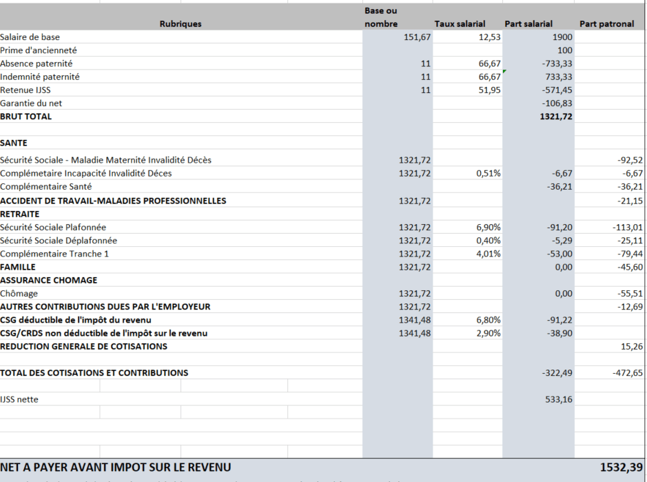This screenshot has height=482, width=647.
Task: Select the Part patronal header cell
Action: pos(610,17)
